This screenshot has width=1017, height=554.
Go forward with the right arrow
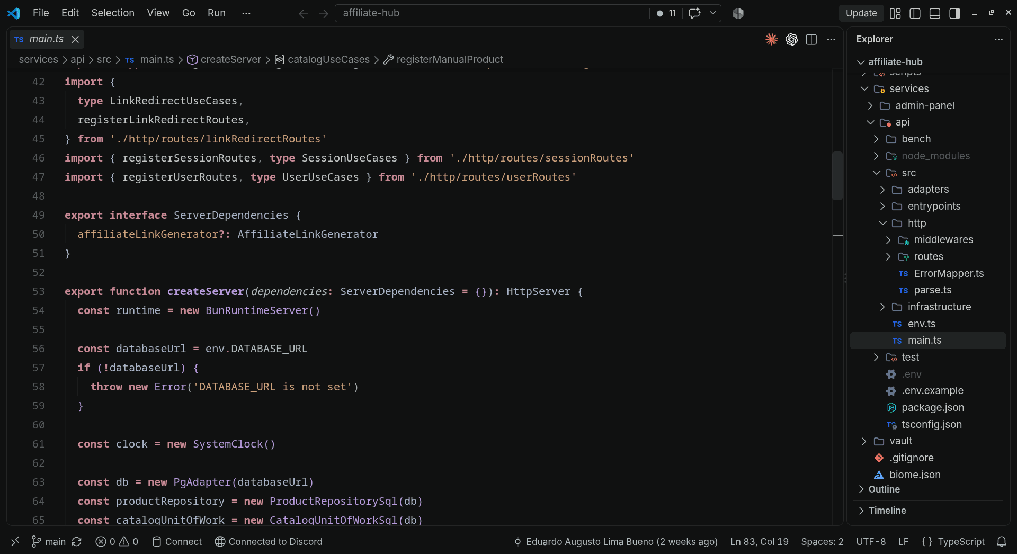(x=323, y=13)
